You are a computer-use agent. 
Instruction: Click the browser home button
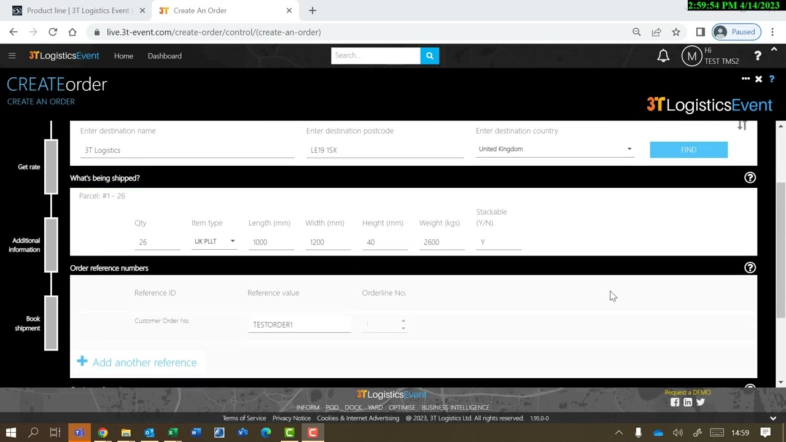click(72, 32)
